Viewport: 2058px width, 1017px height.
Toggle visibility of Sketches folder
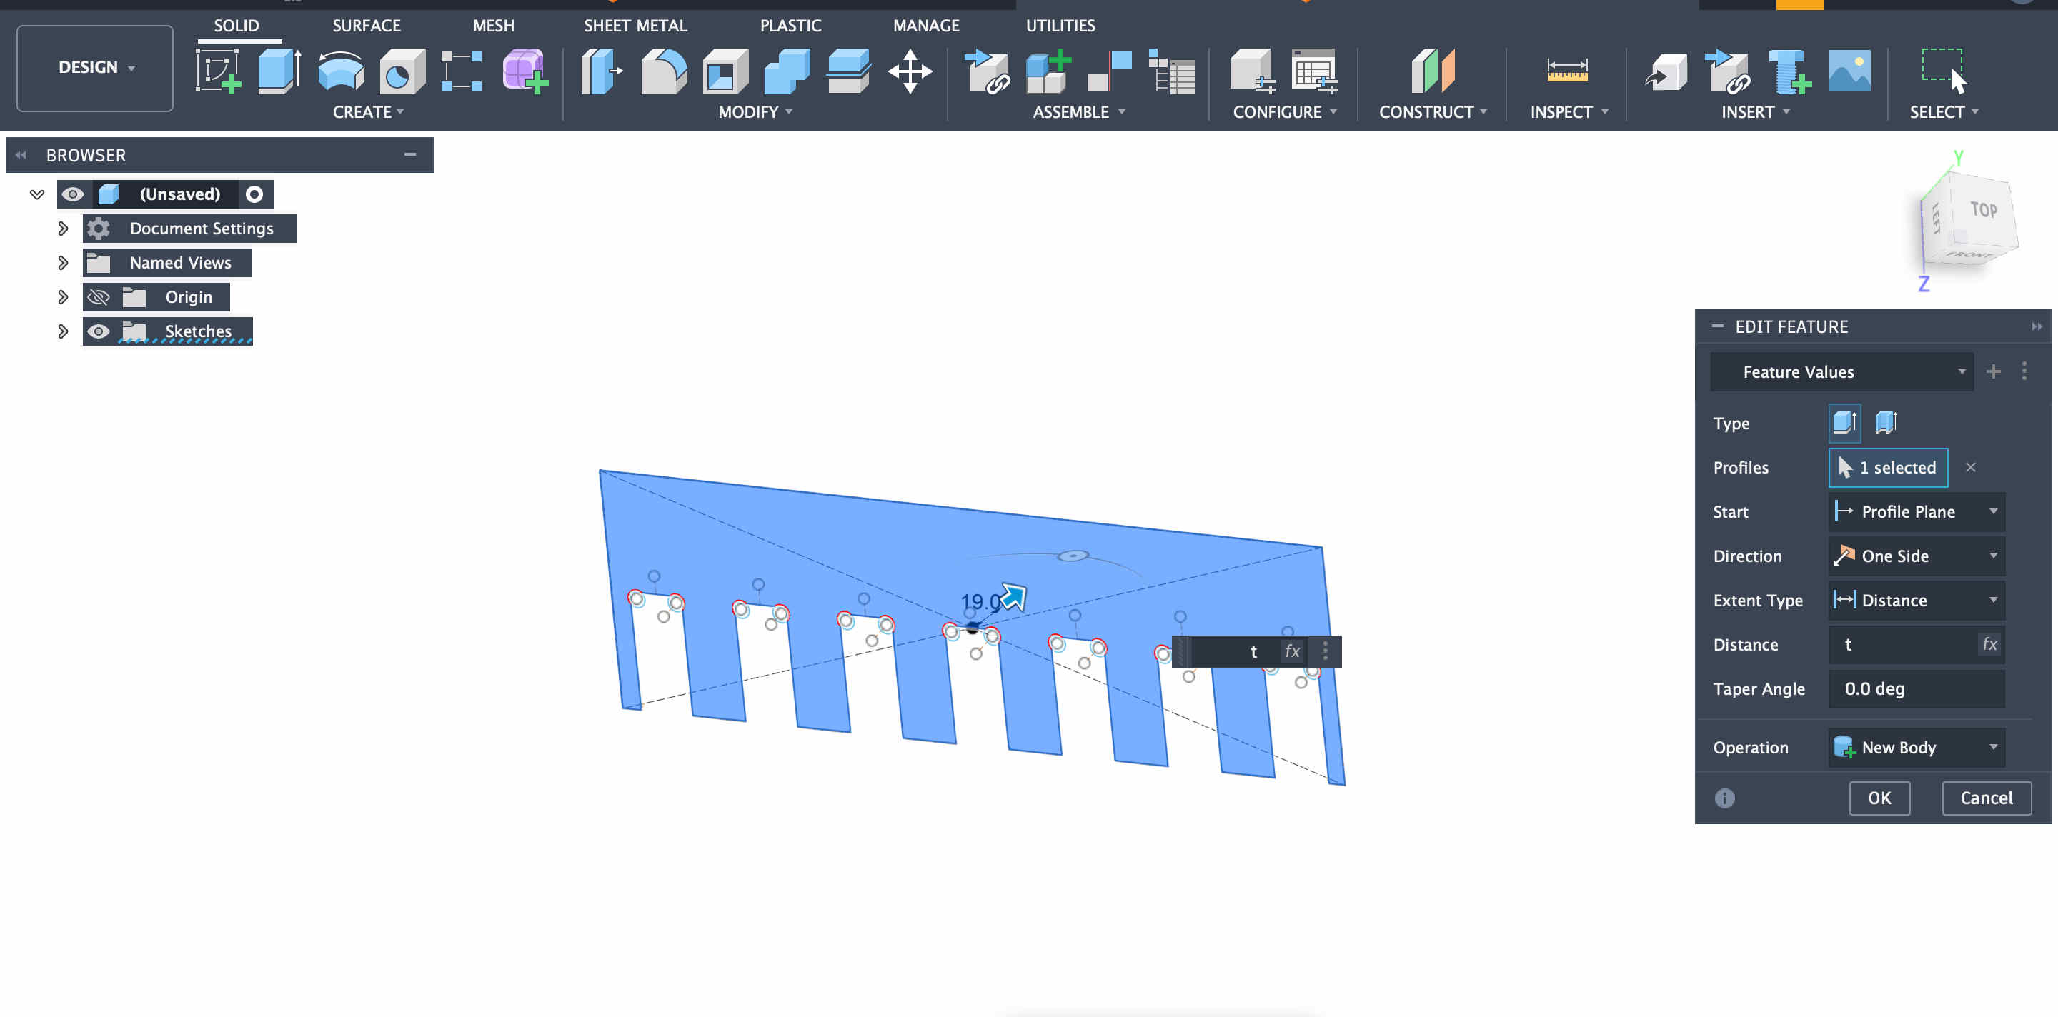pyautogui.click(x=99, y=331)
